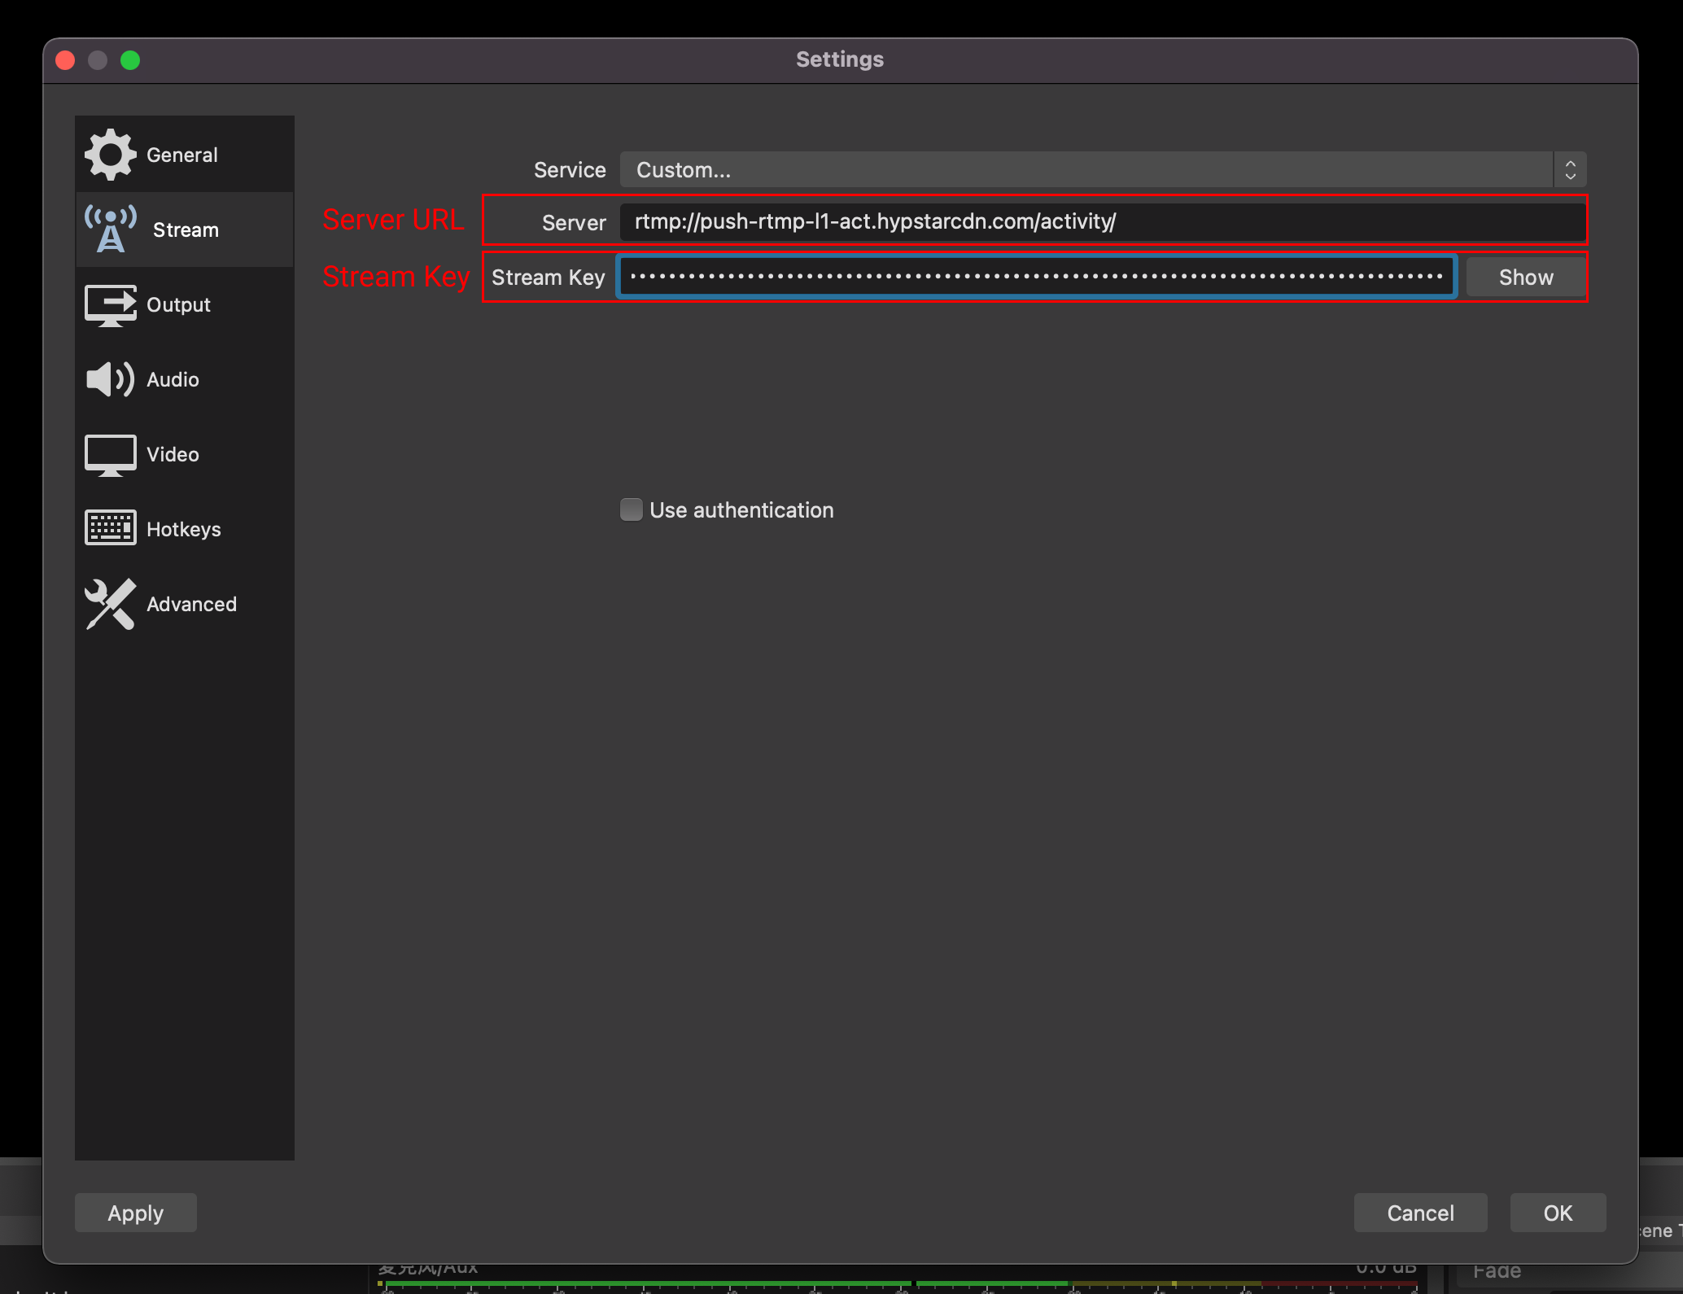This screenshot has width=1683, height=1294.
Task: Focus the Stream Key password field
Action: 1036,277
